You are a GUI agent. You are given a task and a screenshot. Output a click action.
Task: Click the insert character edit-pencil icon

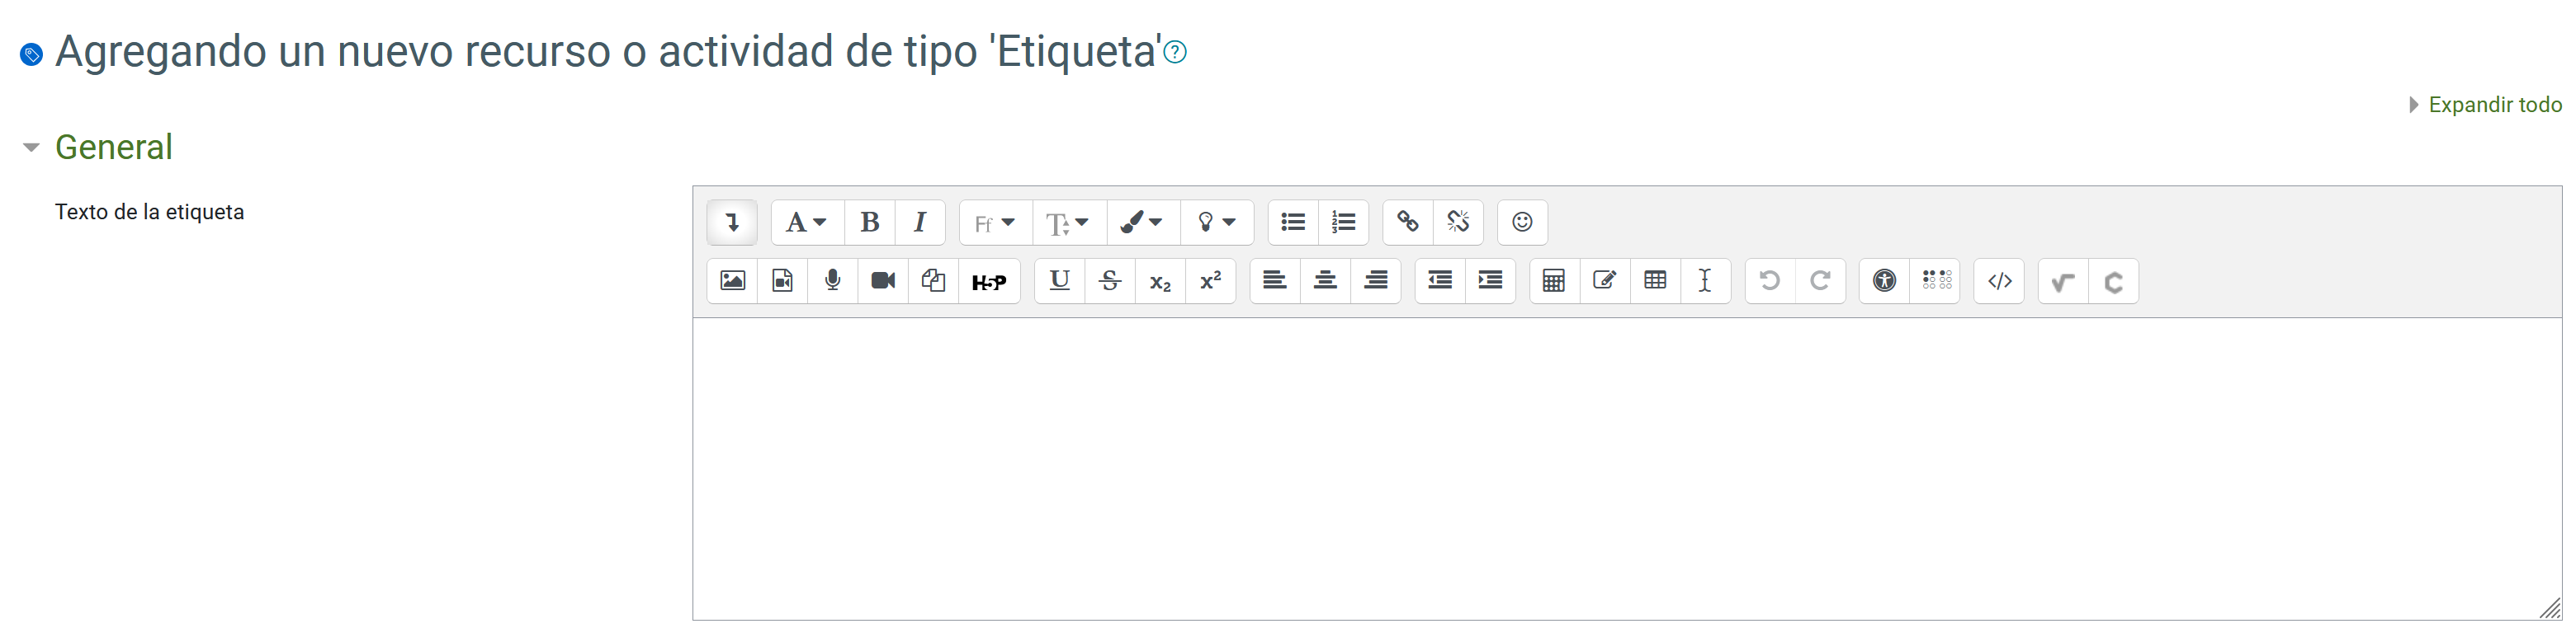(x=1605, y=280)
